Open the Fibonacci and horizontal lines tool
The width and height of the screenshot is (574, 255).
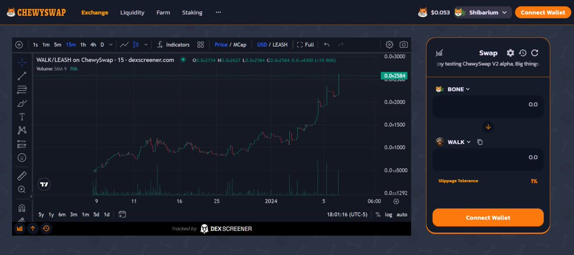click(x=22, y=89)
